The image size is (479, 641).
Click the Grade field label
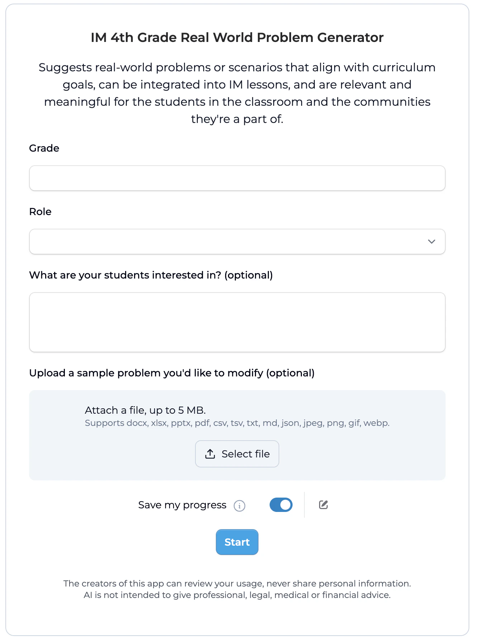click(44, 148)
